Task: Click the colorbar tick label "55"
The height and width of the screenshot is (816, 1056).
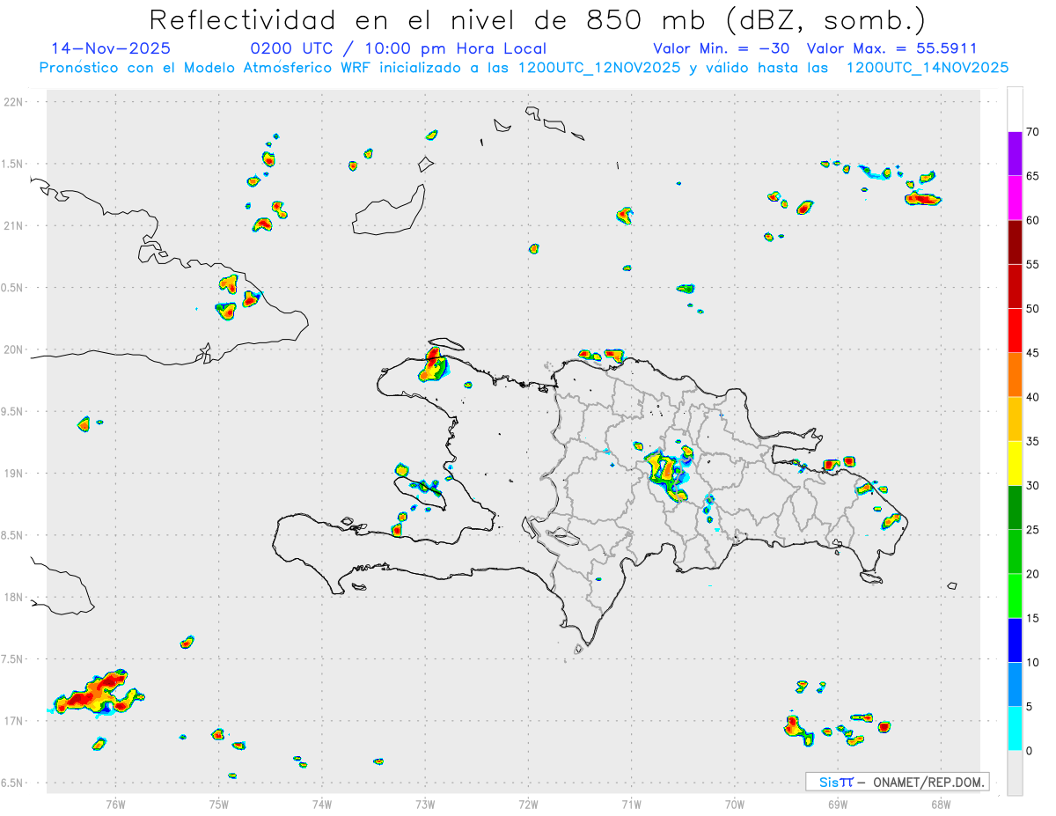Action: [x=1032, y=264]
